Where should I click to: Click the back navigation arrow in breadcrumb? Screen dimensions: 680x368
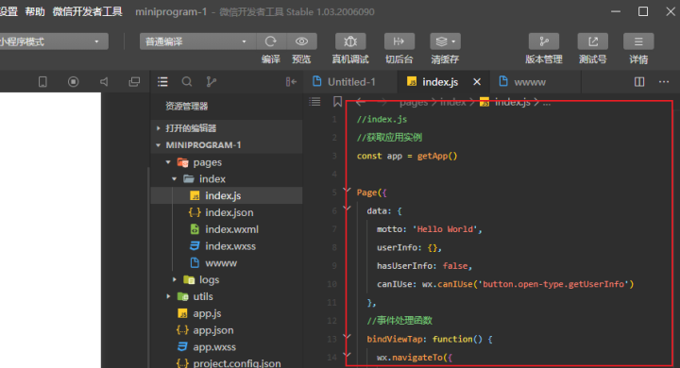coord(361,102)
